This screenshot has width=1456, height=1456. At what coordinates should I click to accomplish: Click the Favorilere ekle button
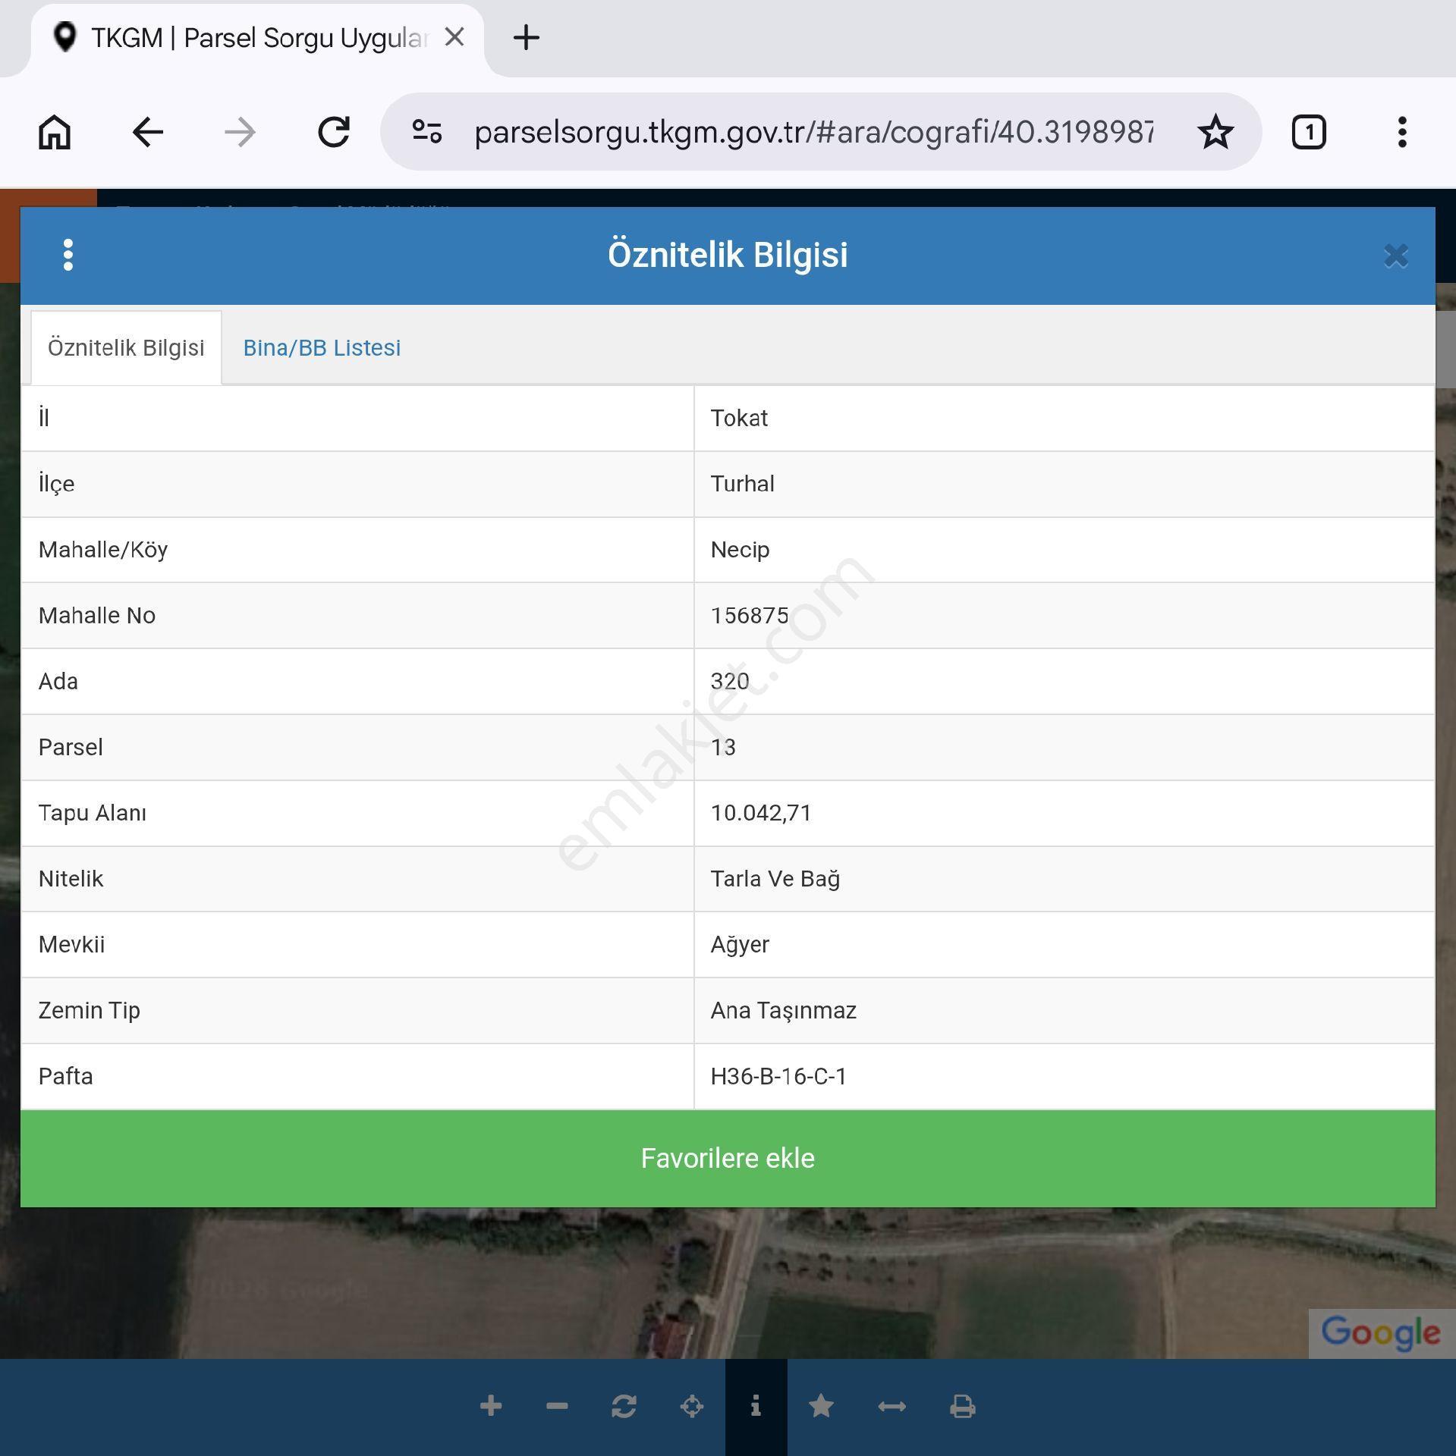[728, 1158]
